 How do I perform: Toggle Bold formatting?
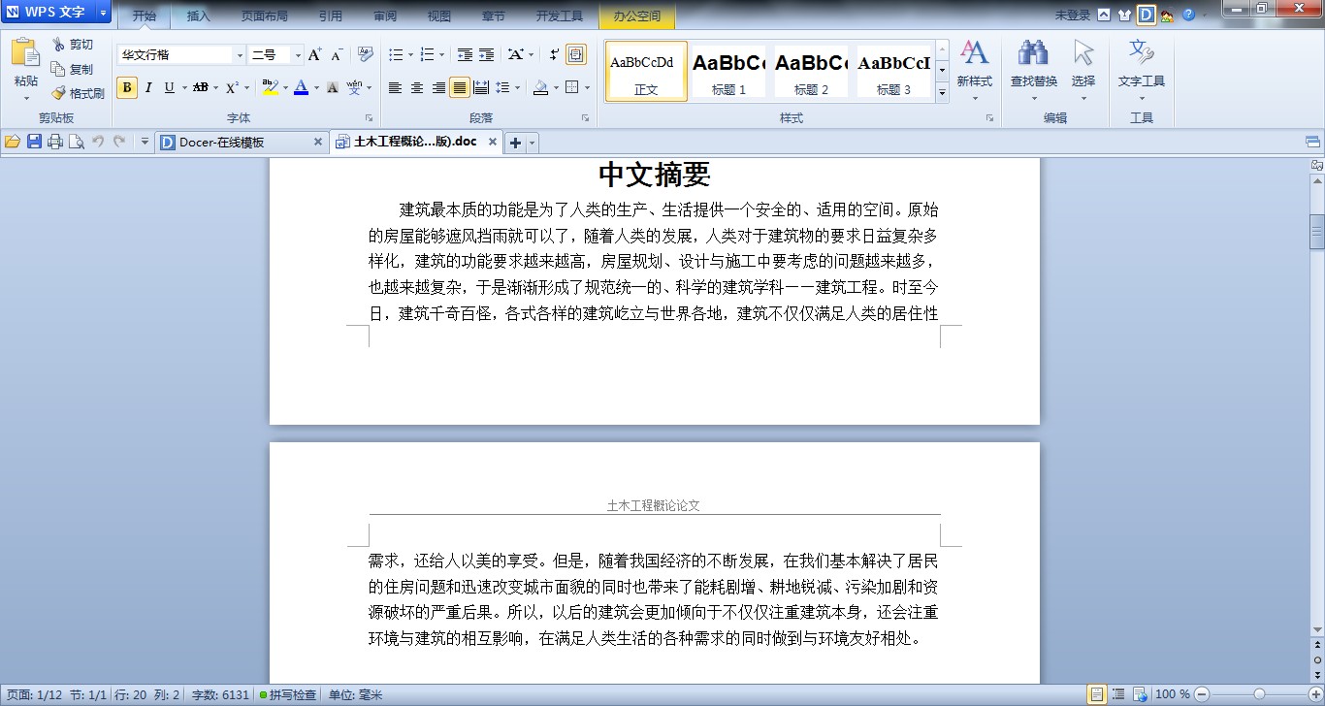[127, 87]
